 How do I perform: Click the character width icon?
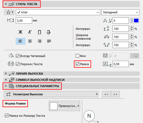tap(107, 37)
